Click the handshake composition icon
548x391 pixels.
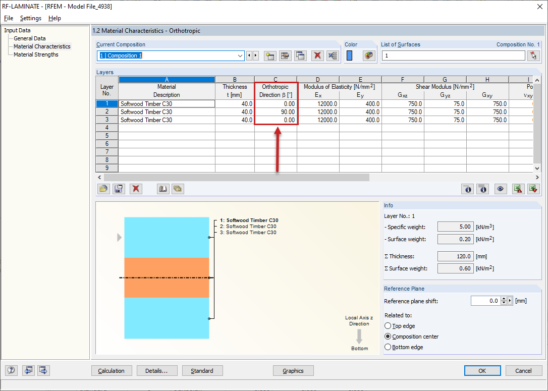(x=285, y=55)
